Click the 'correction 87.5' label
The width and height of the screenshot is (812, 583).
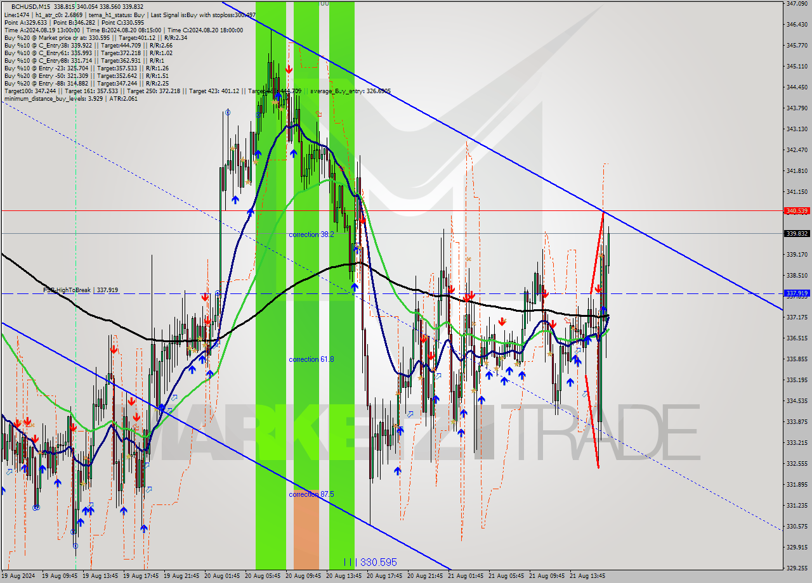point(311,494)
